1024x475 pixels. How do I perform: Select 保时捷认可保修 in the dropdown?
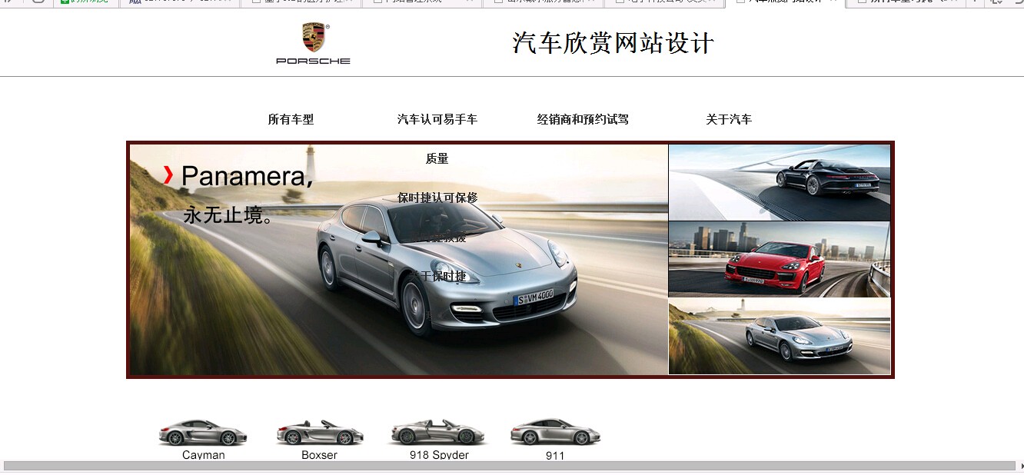click(437, 198)
